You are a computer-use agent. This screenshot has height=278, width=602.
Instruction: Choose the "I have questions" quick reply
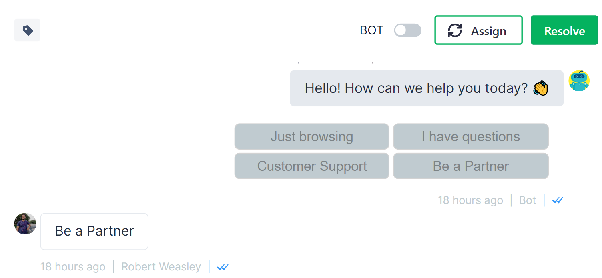tap(471, 136)
